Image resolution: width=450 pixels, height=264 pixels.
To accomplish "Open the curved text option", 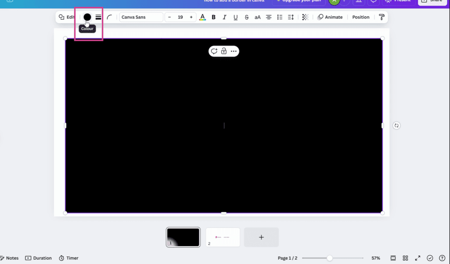I will [109, 17].
